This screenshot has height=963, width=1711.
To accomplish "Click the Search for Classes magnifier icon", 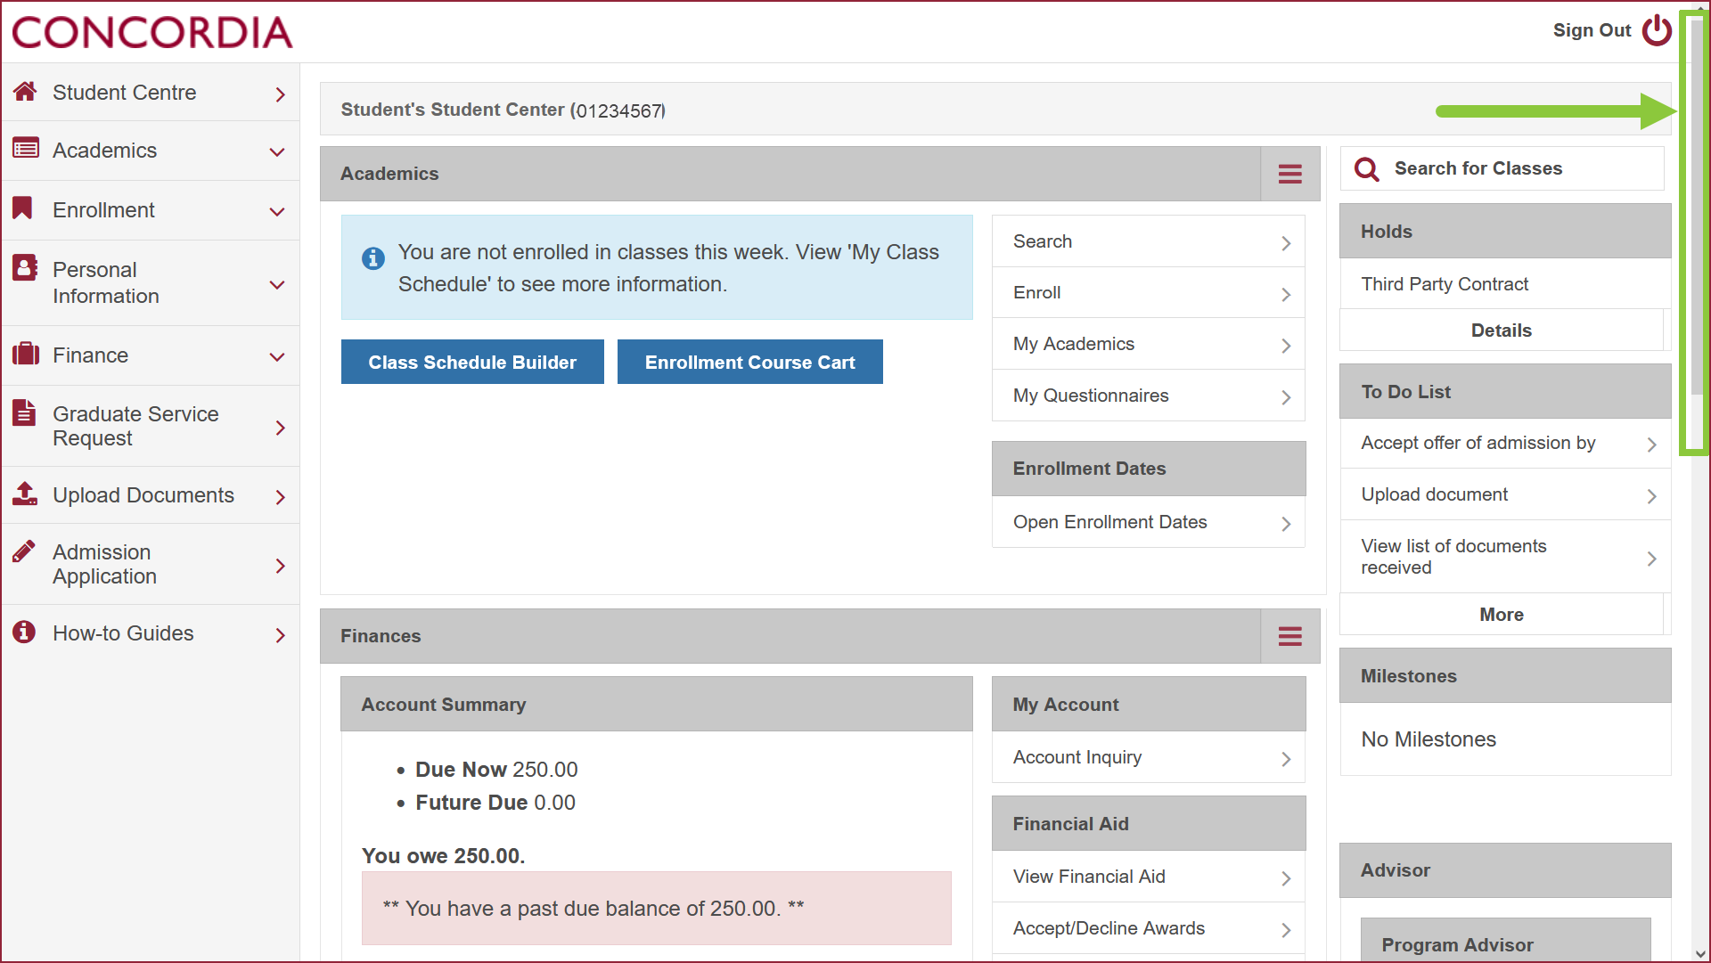I will (x=1366, y=168).
